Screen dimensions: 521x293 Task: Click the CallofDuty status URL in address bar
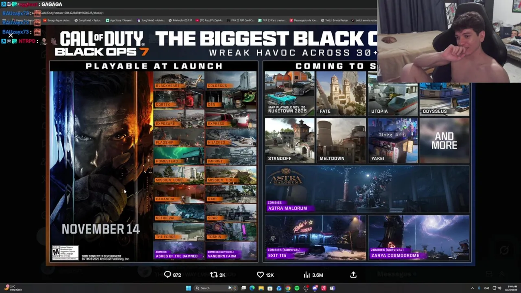click(72, 13)
